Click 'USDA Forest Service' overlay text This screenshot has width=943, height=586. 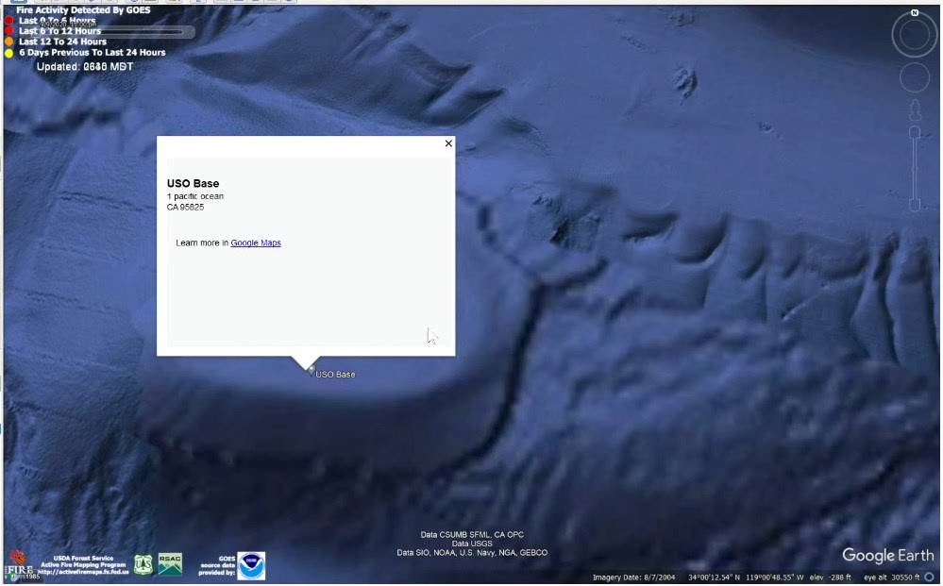[x=83, y=559]
